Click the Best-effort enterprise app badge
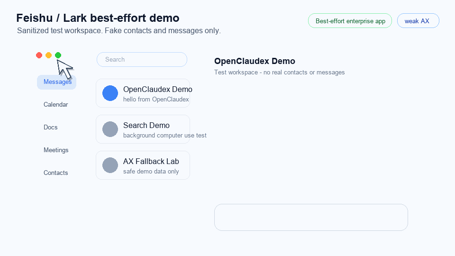The height and width of the screenshot is (256, 455). pyautogui.click(x=350, y=21)
